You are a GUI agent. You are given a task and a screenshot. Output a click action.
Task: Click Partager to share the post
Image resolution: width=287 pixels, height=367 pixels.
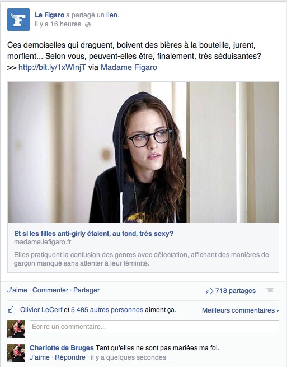pos(87,290)
